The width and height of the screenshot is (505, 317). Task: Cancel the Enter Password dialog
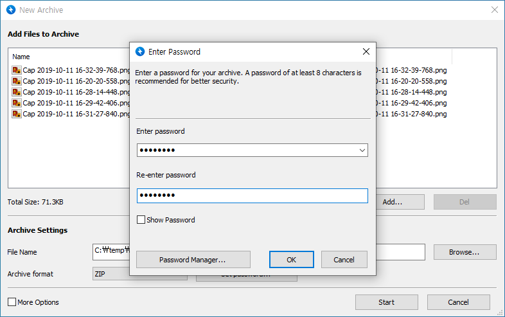344,260
